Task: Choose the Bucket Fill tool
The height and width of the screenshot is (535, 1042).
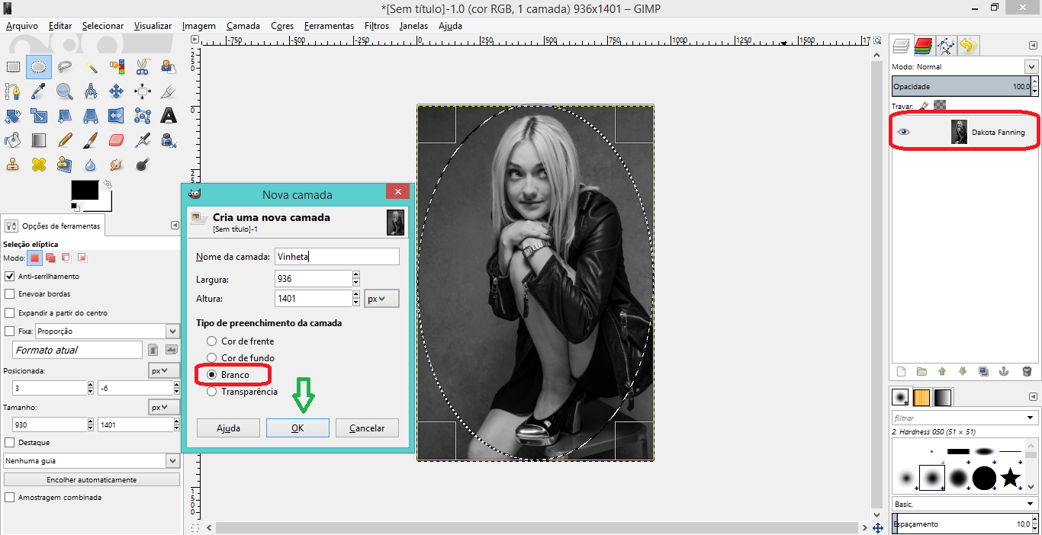Action: [x=13, y=140]
